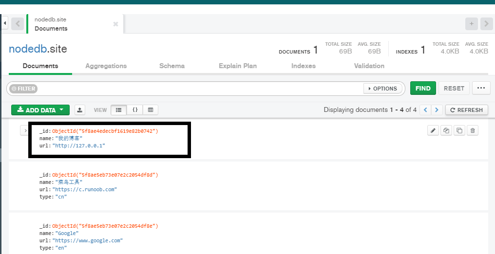Delete the first document with trash icon
495x254 pixels.
[473, 130]
